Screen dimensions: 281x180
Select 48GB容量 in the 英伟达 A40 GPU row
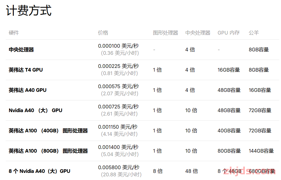229,90
